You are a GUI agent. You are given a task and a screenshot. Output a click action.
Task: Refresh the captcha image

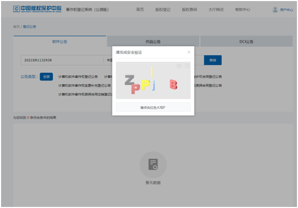pyautogui.click(x=187, y=66)
